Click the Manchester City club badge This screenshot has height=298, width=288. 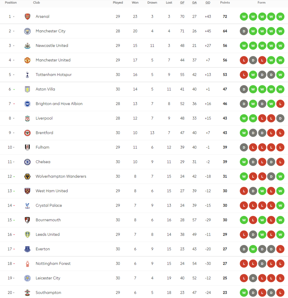27,31
